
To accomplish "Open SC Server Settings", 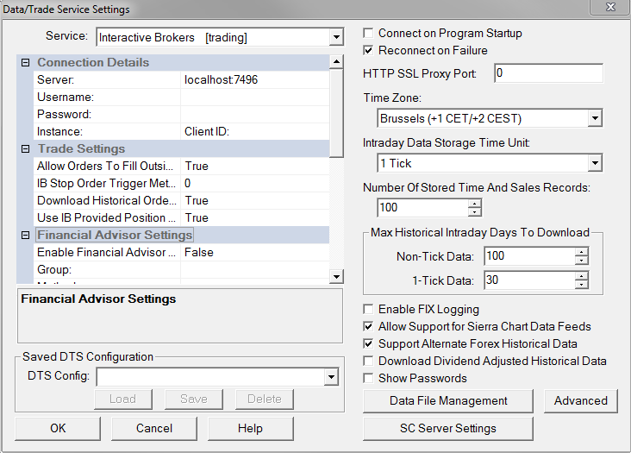I will point(448,429).
